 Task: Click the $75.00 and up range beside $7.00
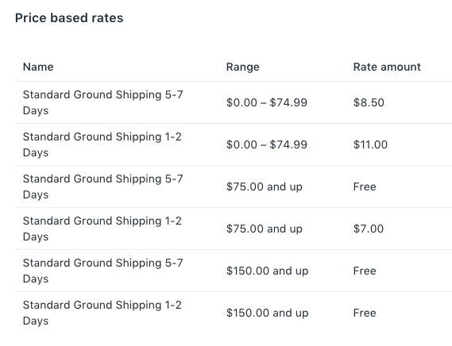pyautogui.click(x=265, y=229)
